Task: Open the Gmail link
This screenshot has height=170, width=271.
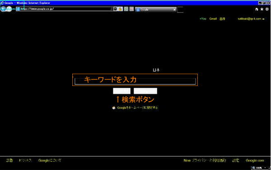Action: coord(213,19)
